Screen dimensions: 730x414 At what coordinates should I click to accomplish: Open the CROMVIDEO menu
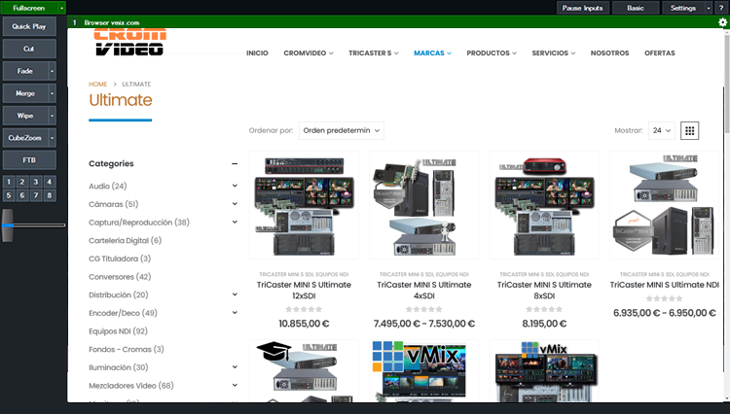[x=309, y=53]
